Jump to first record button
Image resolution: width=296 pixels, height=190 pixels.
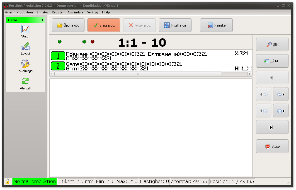[272, 78]
